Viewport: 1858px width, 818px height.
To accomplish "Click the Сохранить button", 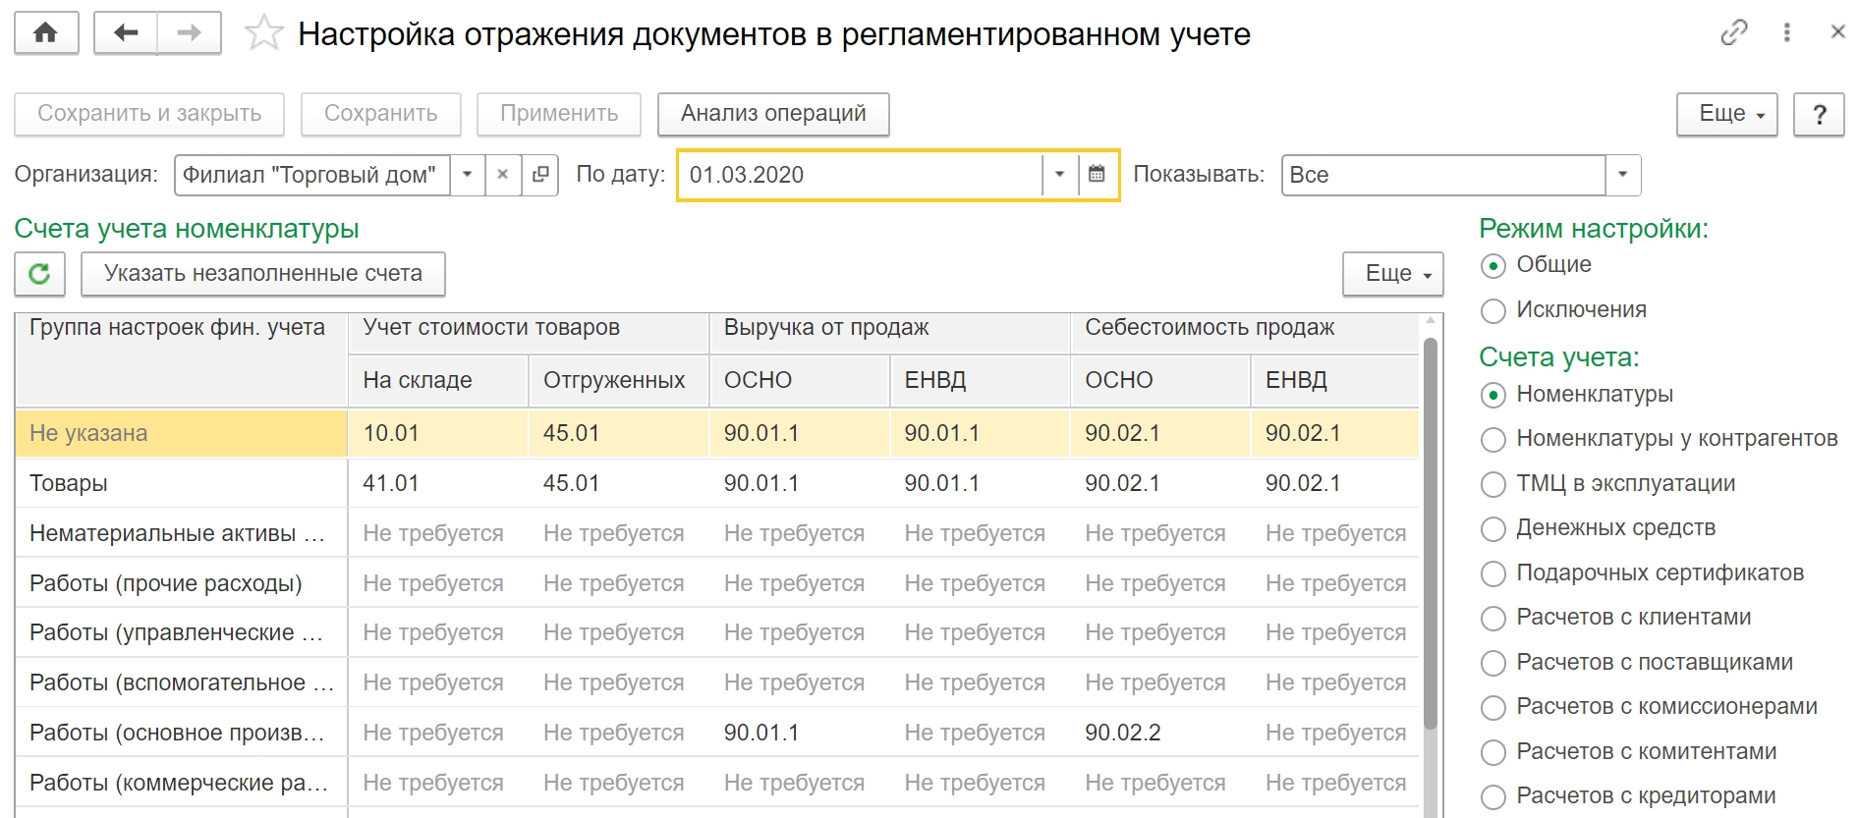I will pyautogui.click(x=380, y=114).
